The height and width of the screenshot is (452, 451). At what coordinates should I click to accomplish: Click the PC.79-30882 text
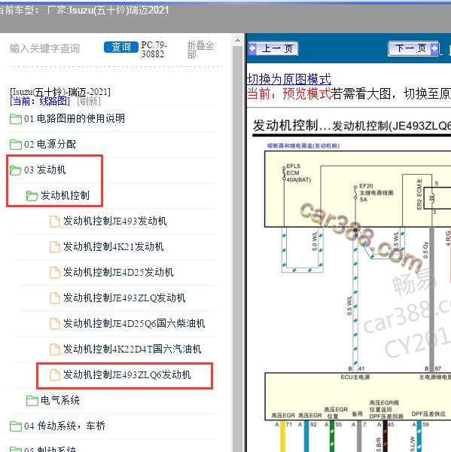154,49
